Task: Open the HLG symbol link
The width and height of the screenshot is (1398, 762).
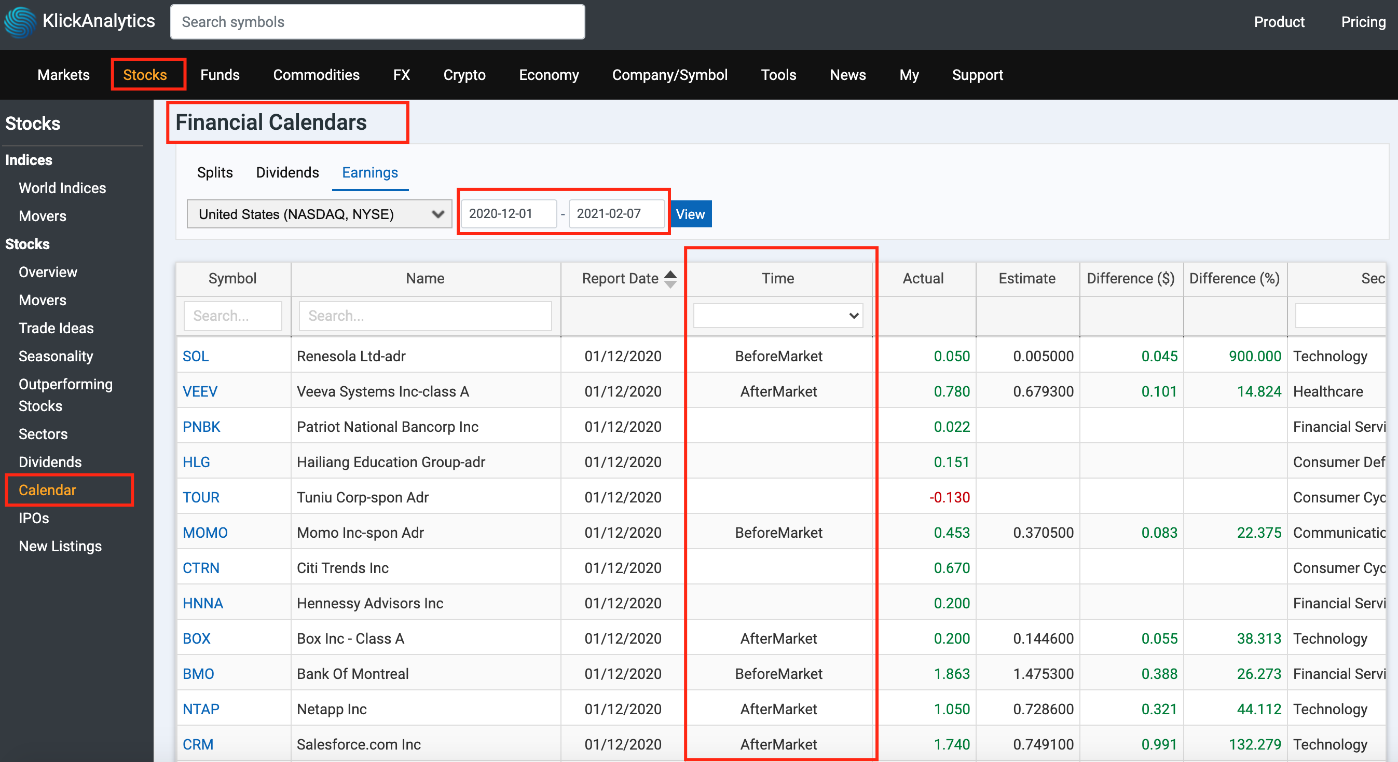Action: (x=196, y=462)
